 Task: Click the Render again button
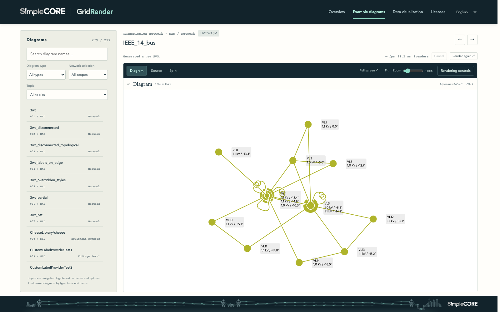point(463,56)
